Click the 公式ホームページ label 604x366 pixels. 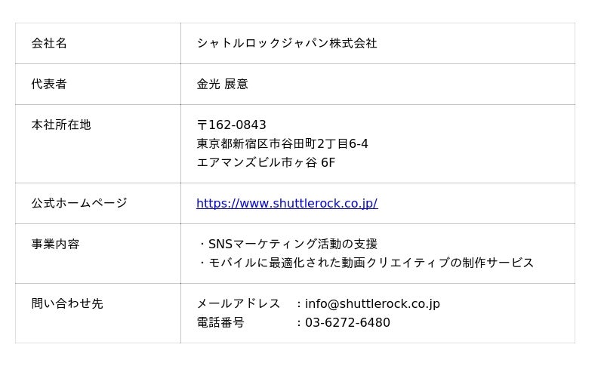pos(79,203)
